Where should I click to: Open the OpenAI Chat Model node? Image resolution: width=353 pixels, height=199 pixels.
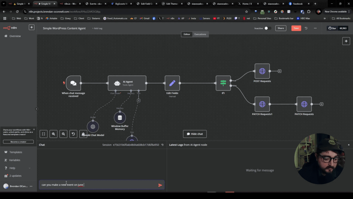point(93,127)
